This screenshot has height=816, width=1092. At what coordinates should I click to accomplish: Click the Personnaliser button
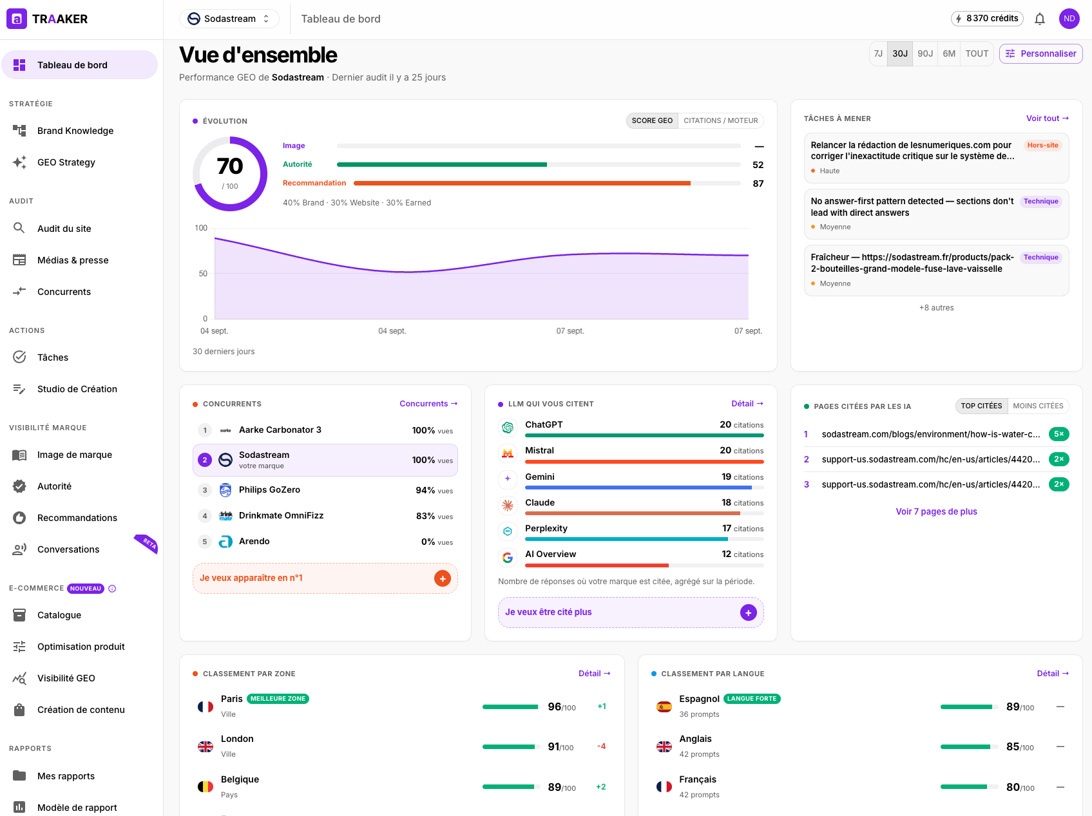[1040, 53]
